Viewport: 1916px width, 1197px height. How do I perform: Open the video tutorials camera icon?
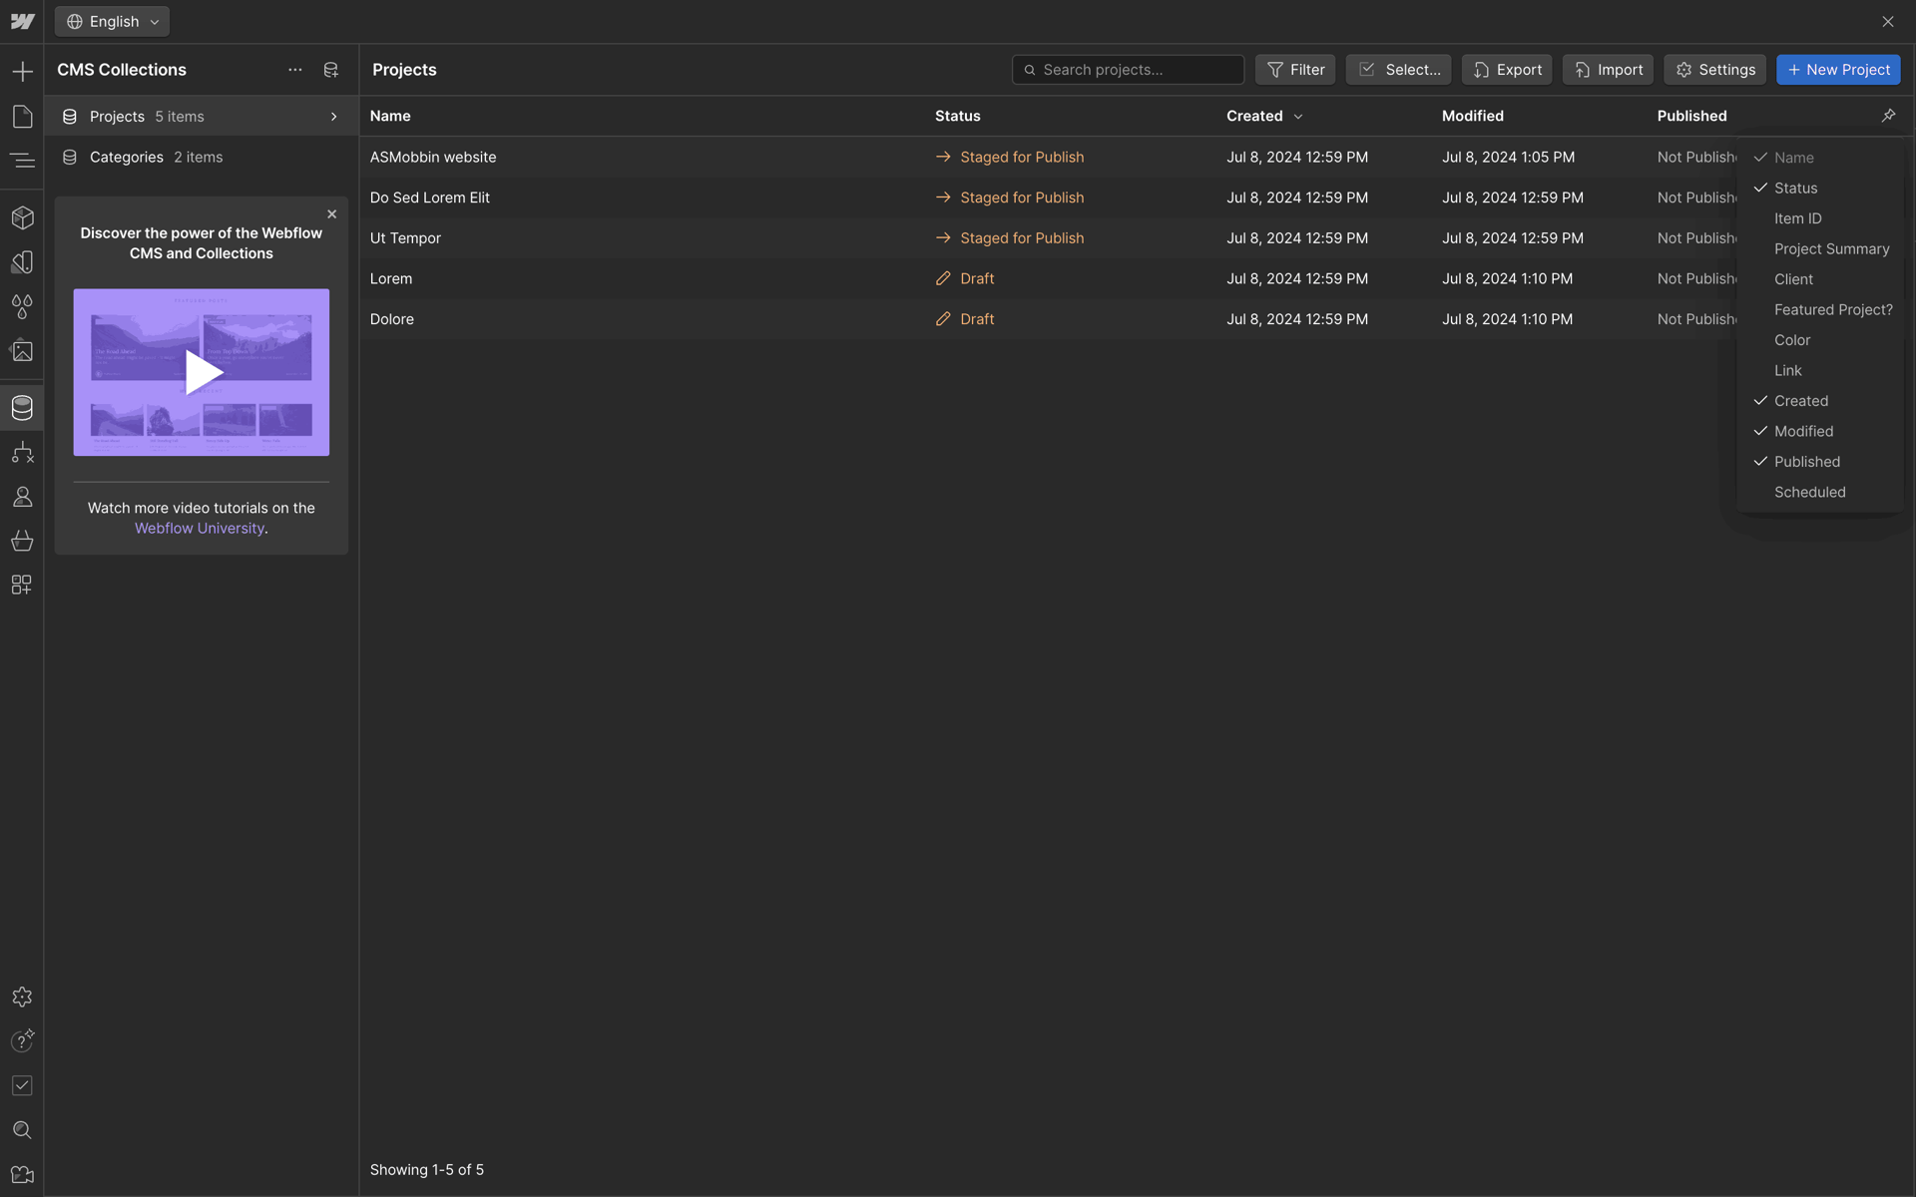point(22,1175)
